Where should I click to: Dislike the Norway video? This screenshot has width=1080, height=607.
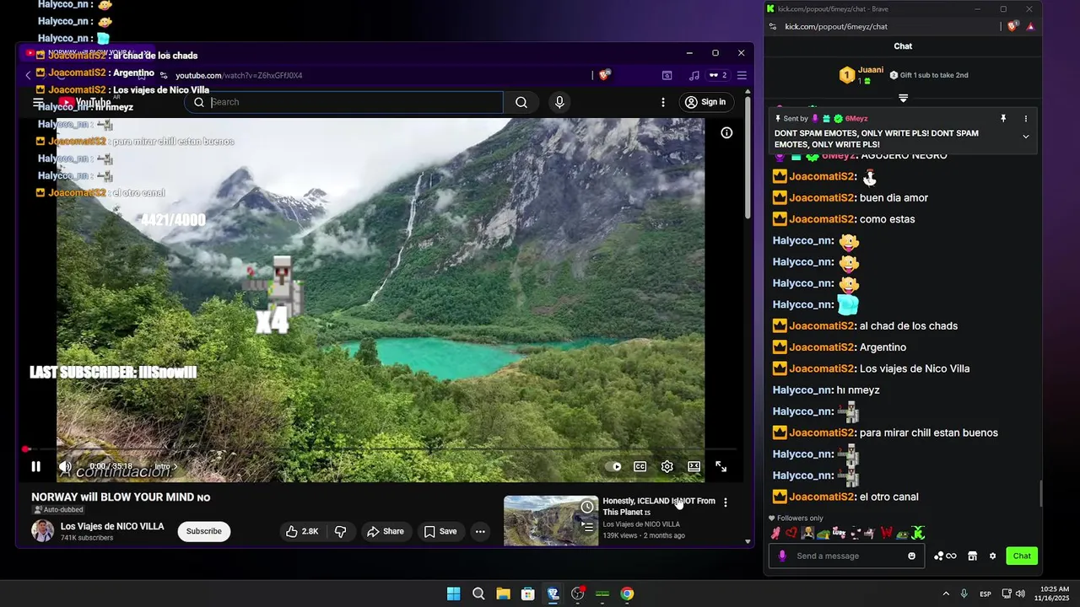340,531
